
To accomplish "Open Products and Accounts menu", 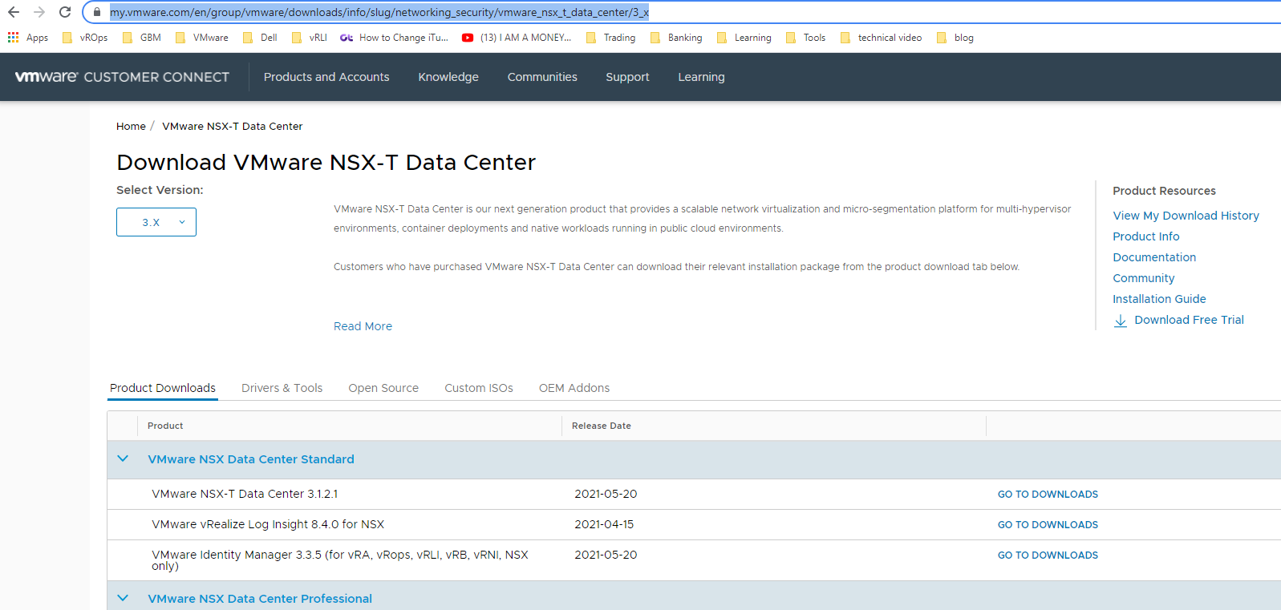I will coord(326,77).
